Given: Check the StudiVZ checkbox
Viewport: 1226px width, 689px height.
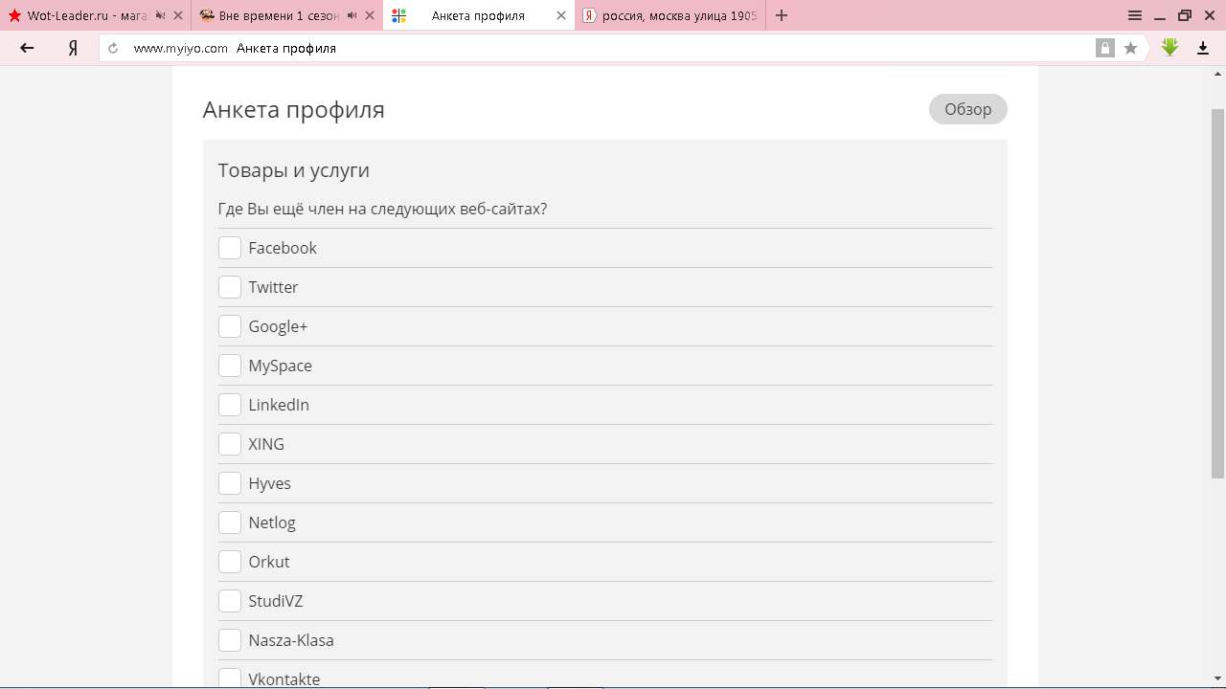Looking at the screenshot, I should [x=230, y=601].
